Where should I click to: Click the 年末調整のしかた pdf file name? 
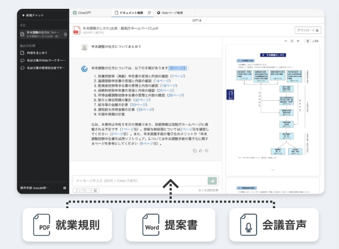[121, 28]
